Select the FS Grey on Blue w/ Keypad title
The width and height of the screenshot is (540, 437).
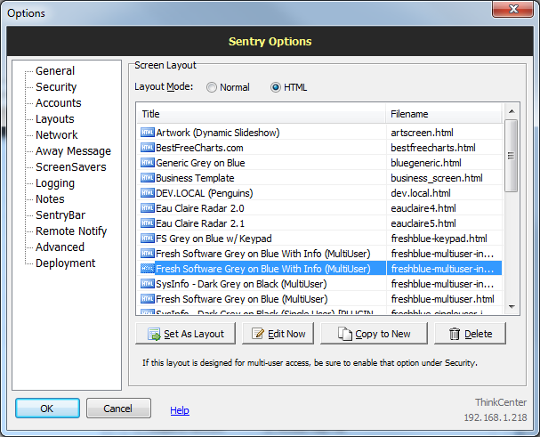coord(214,239)
